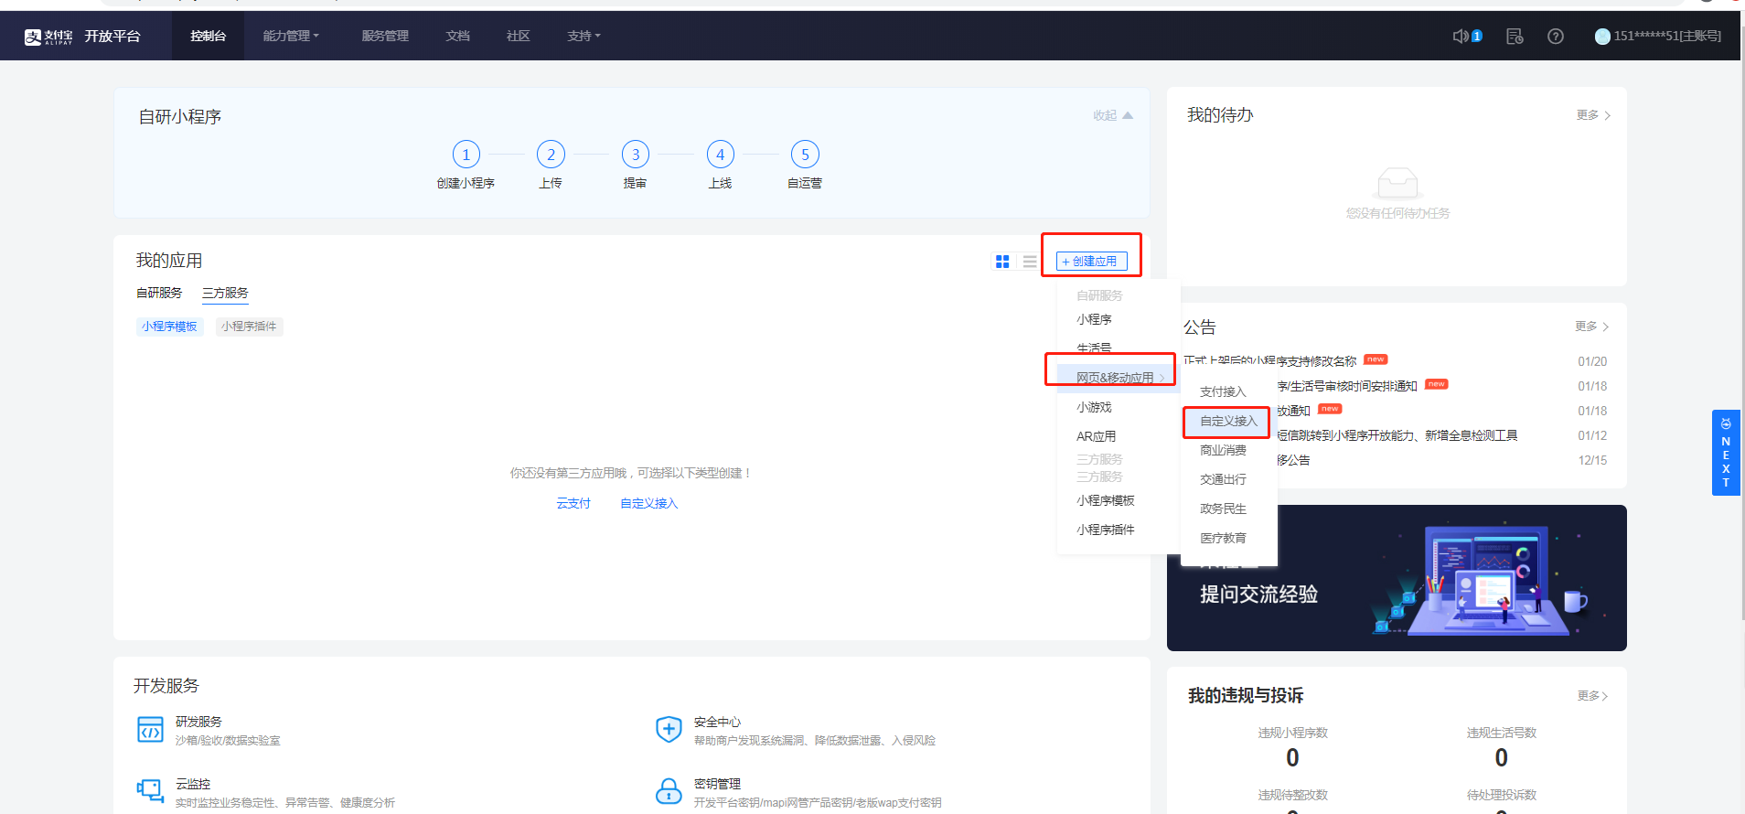This screenshot has width=1745, height=814.
Task: Open 安全中心 service link
Action: (717, 722)
